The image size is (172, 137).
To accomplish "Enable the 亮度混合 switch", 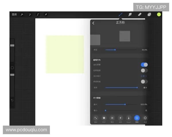I will pos(144,82).
